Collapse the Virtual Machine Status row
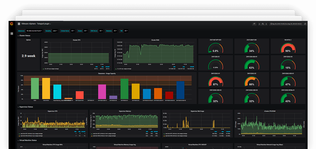 pyautogui.click(x=27, y=140)
